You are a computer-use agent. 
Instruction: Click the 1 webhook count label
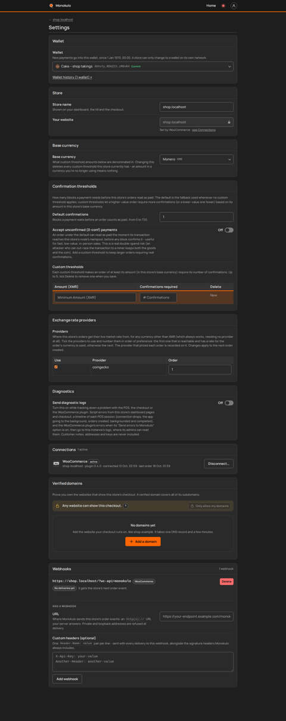coord(226,569)
